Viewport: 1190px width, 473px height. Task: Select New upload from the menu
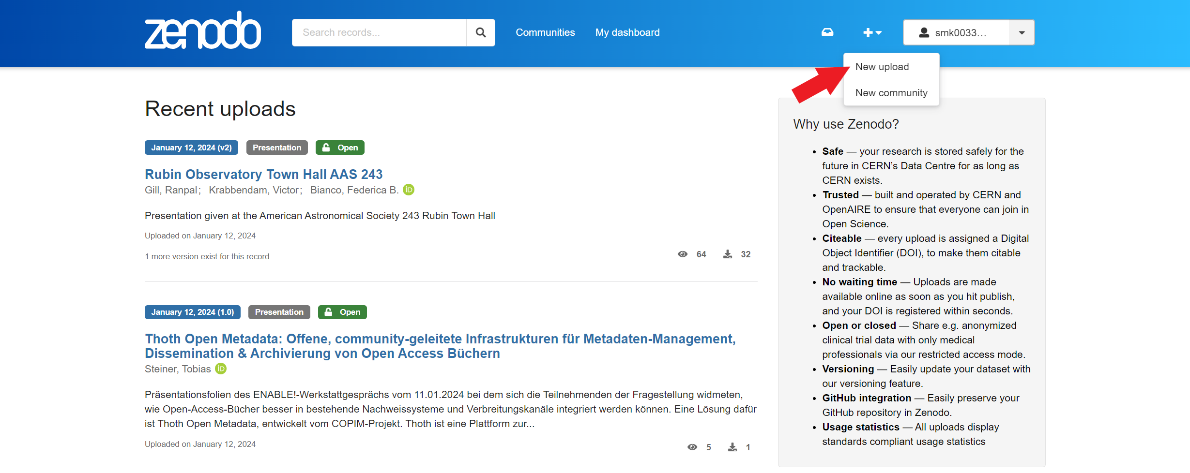coord(882,67)
